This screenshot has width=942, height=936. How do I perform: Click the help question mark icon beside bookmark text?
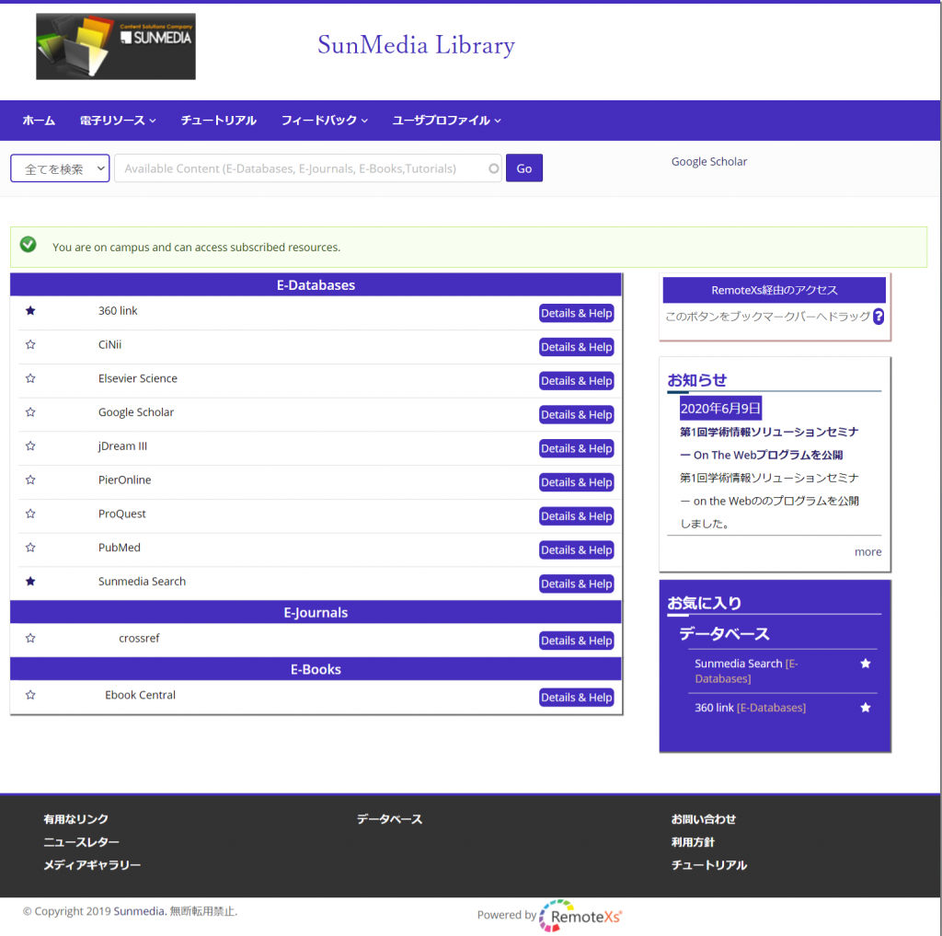[x=879, y=317]
